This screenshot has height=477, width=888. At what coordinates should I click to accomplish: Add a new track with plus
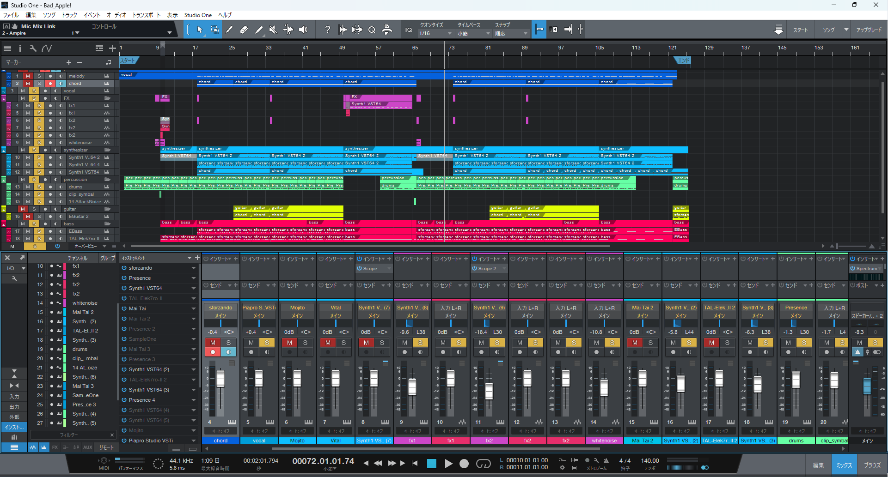coord(112,48)
